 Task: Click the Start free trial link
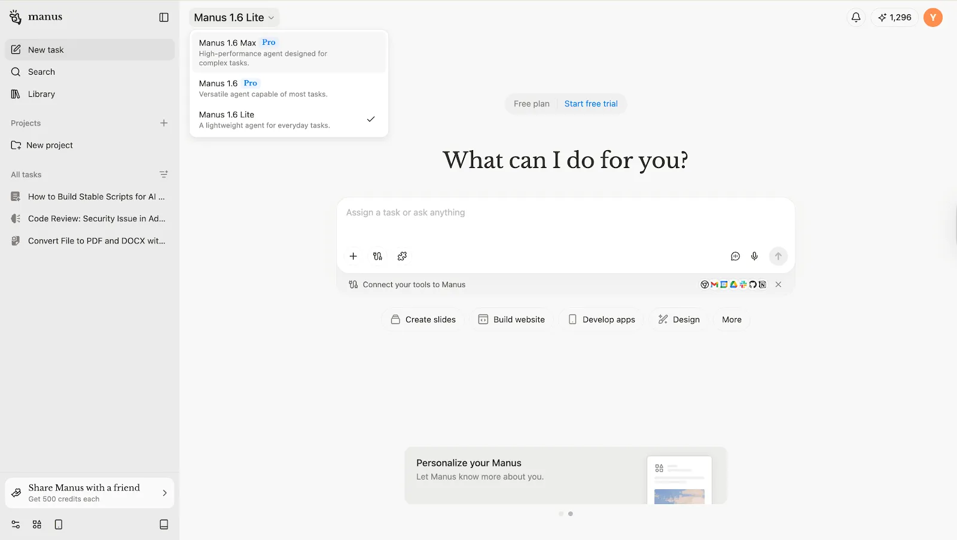pyautogui.click(x=590, y=103)
